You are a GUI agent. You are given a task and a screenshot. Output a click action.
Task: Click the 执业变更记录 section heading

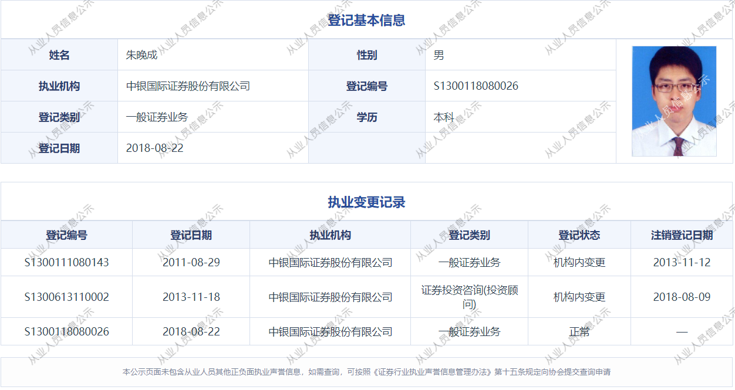pos(366,203)
